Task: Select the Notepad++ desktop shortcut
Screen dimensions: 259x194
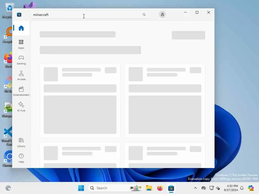Action: point(7,109)
